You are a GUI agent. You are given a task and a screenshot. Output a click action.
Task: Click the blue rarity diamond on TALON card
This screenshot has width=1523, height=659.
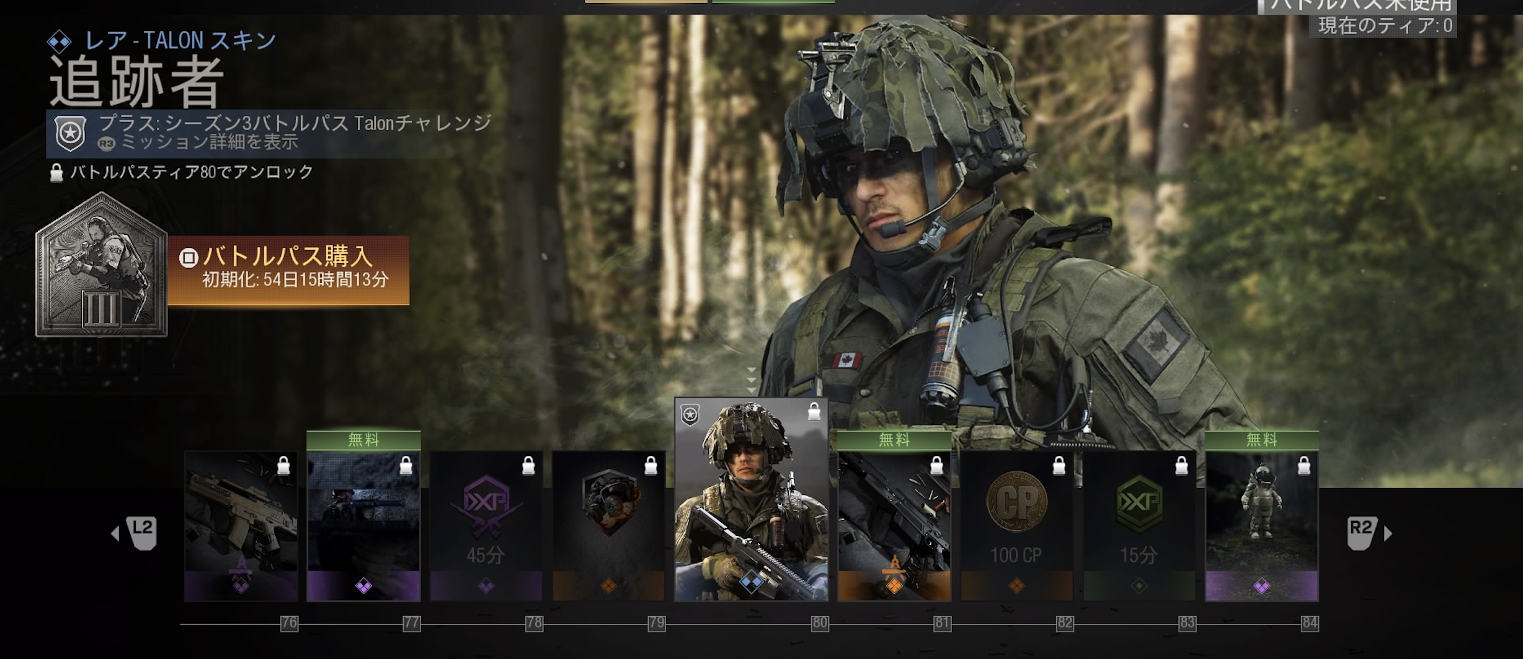click(x=751, y=582)
